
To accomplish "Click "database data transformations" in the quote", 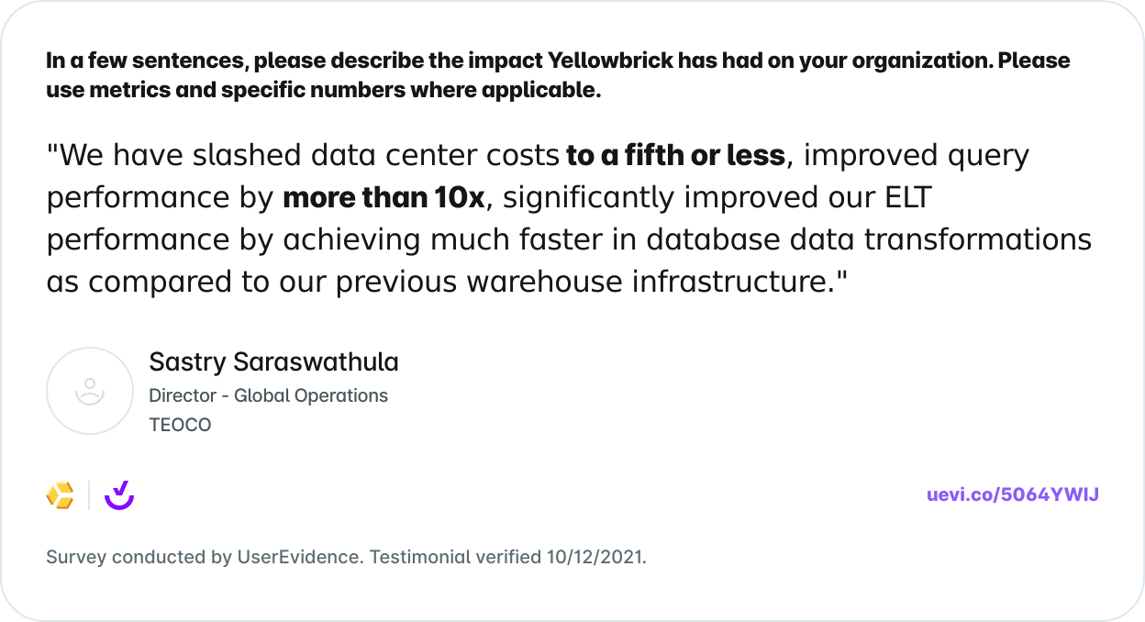I will pos(870,239).
